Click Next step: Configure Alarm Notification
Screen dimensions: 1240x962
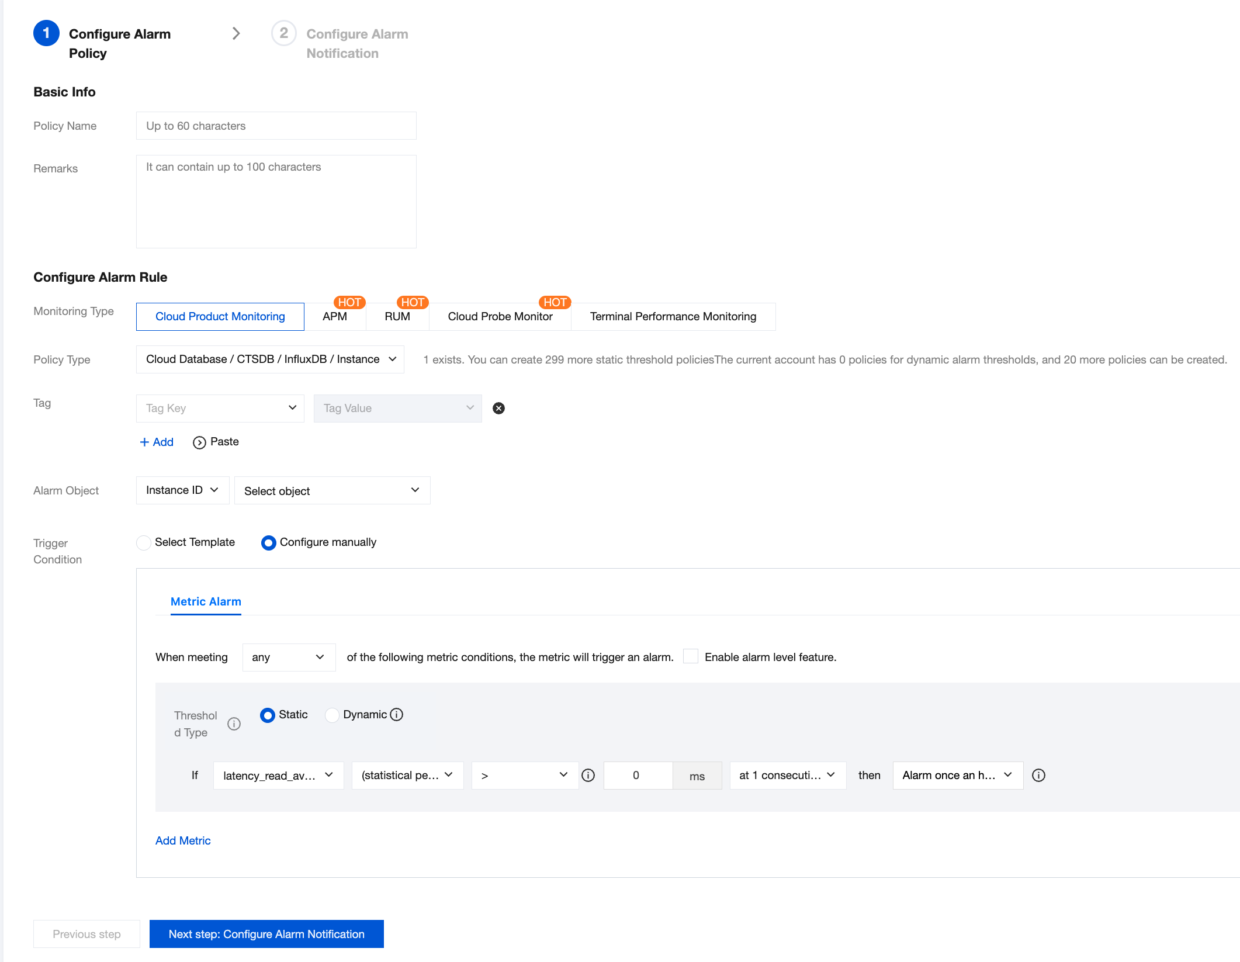click(266, 934)
